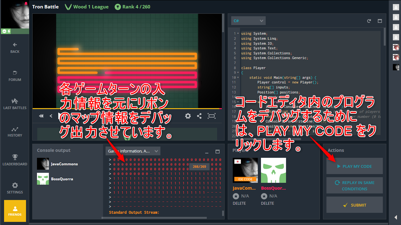
Task: Expand the Game information console dropdown
Action: point(133,151)
